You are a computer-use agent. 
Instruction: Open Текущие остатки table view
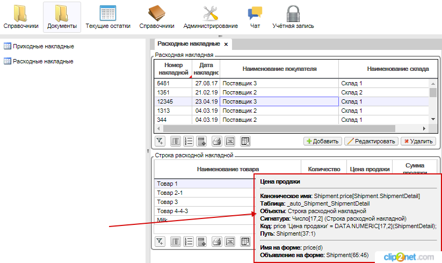108,17
